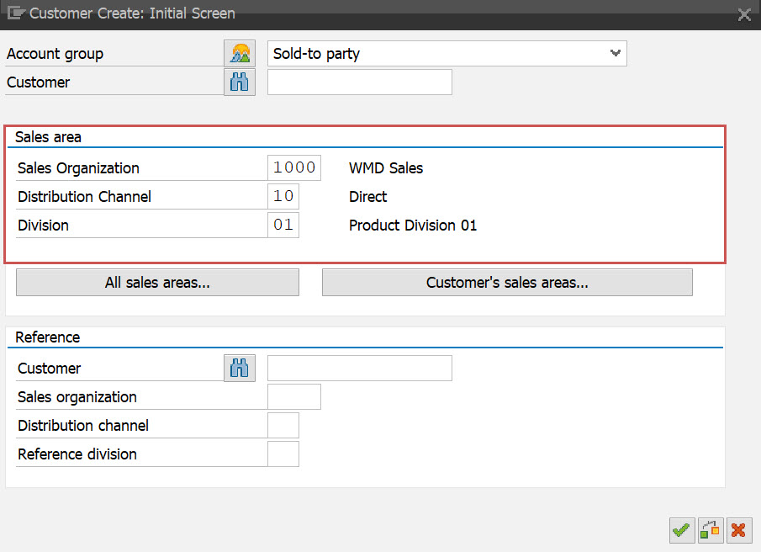The width and height of the screenshot is (761, 552).
Task: Click the All sales areas button
Action: pos(157,282)
